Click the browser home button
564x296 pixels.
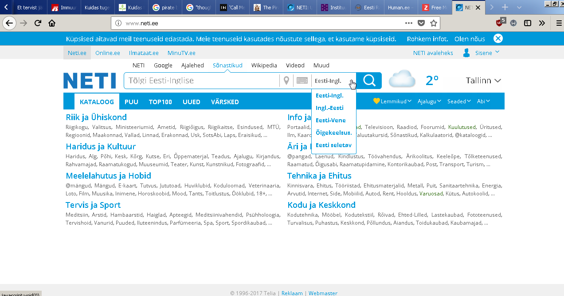coord(52,23)
